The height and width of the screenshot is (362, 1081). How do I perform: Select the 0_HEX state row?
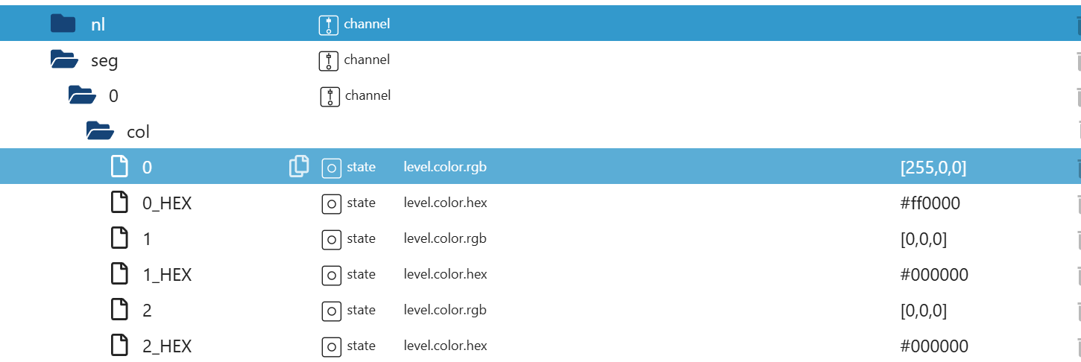click(167, 203)
